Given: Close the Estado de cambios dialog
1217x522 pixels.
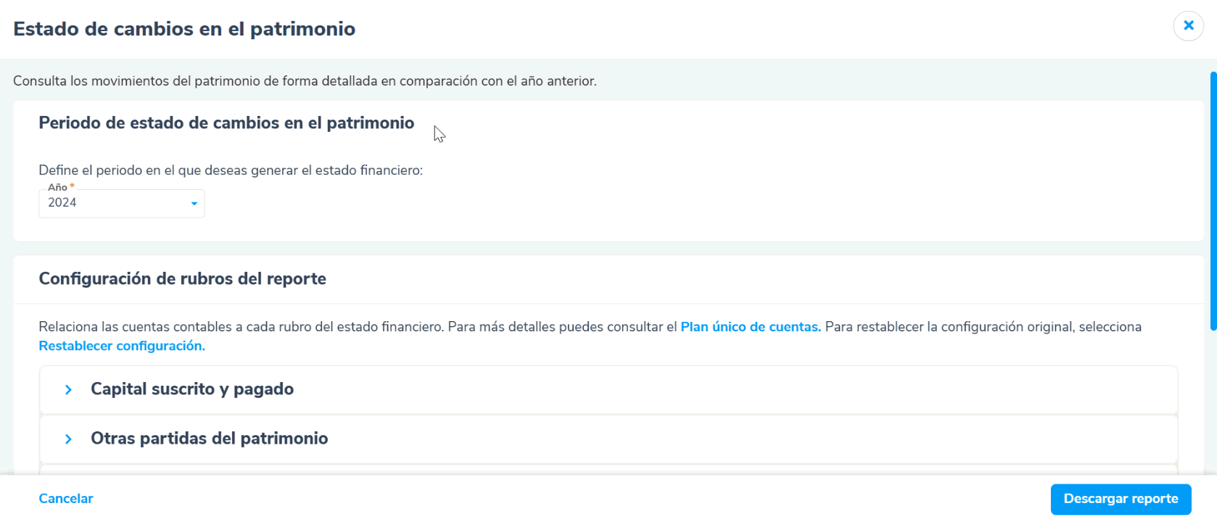Looking at the screenshot, I should [1188, 26].
